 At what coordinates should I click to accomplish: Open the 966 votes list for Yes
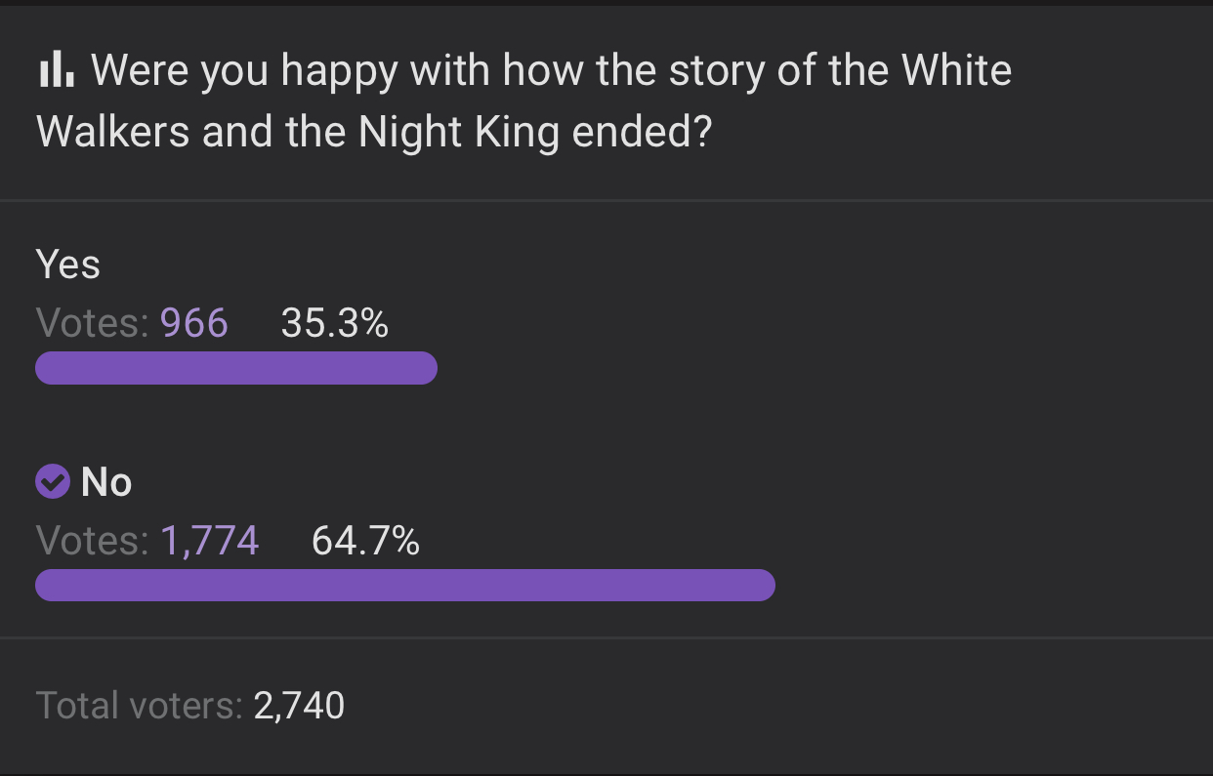point(194,323)
